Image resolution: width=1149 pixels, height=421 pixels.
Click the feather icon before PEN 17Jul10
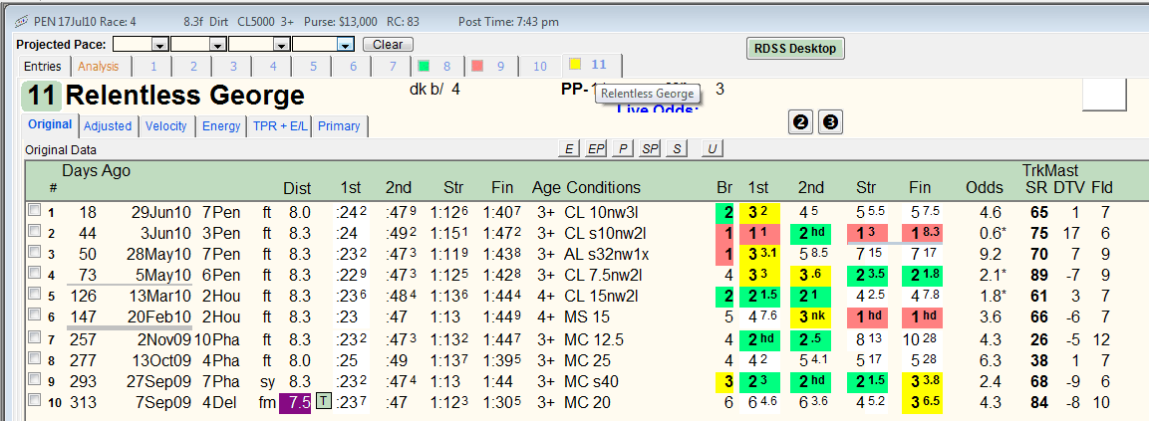pos(21,21)
